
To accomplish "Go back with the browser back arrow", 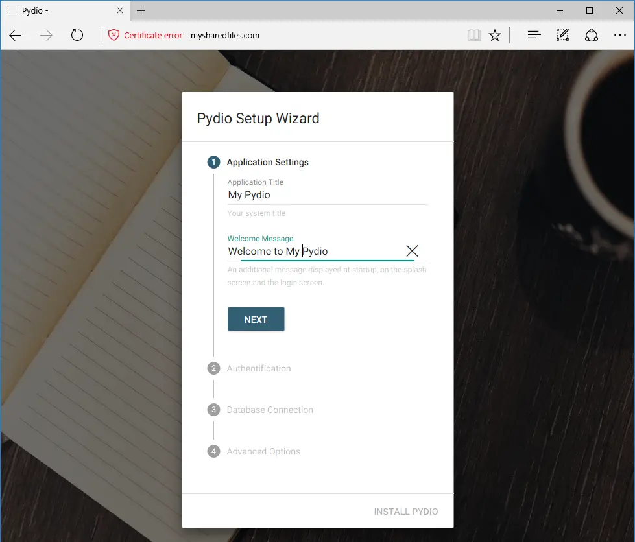I will [x=16, y=36].
